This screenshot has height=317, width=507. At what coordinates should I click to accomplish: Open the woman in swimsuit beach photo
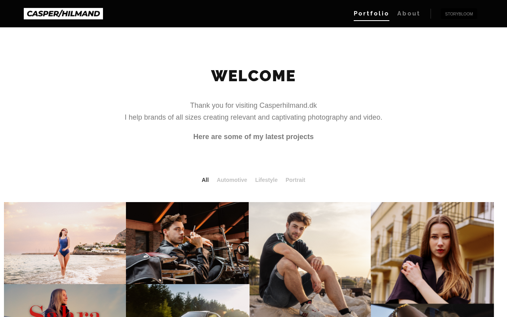tap(65, 243)
